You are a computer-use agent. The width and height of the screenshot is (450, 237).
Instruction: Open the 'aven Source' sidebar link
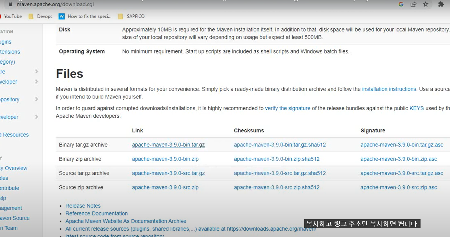click(15, 218)
